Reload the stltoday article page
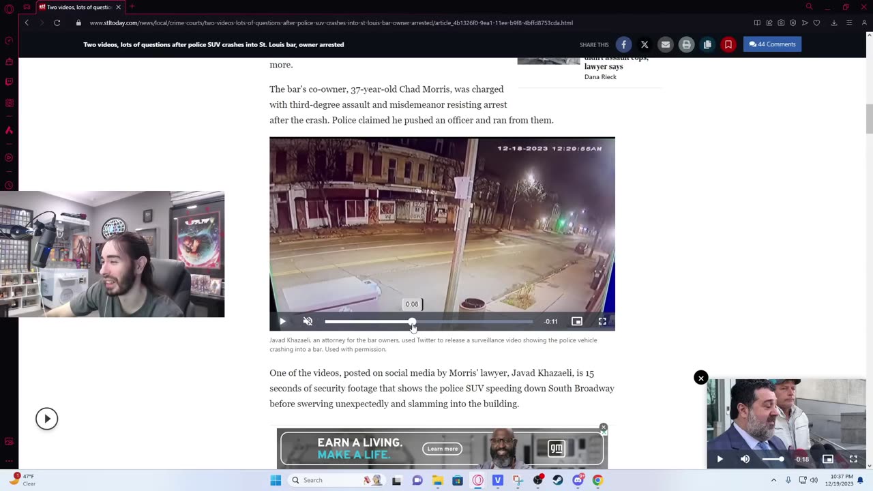 [x=57, y=23]
